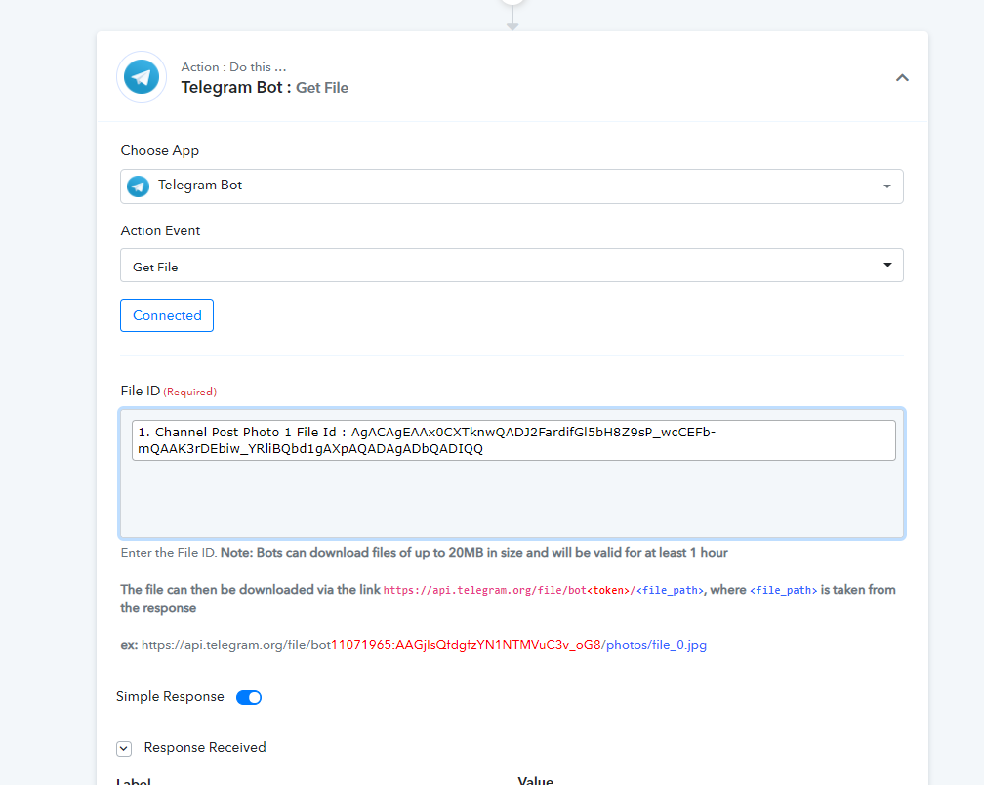
Task: Click the 20MB file size note text
Action: coord(473,553)
